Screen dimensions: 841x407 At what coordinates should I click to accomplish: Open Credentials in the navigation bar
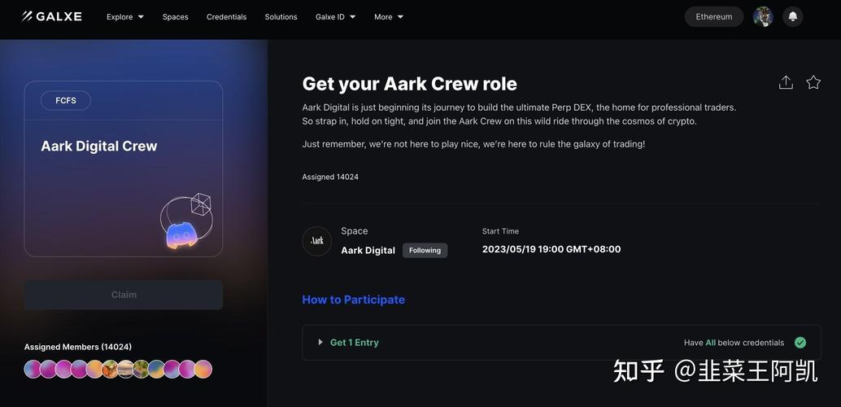point(226,16)
